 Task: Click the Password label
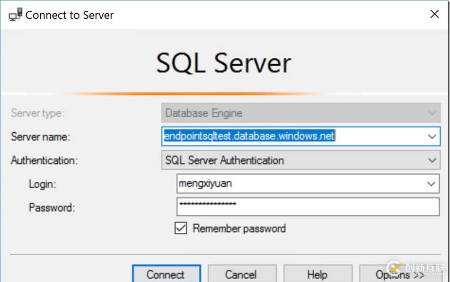(52, 207)
